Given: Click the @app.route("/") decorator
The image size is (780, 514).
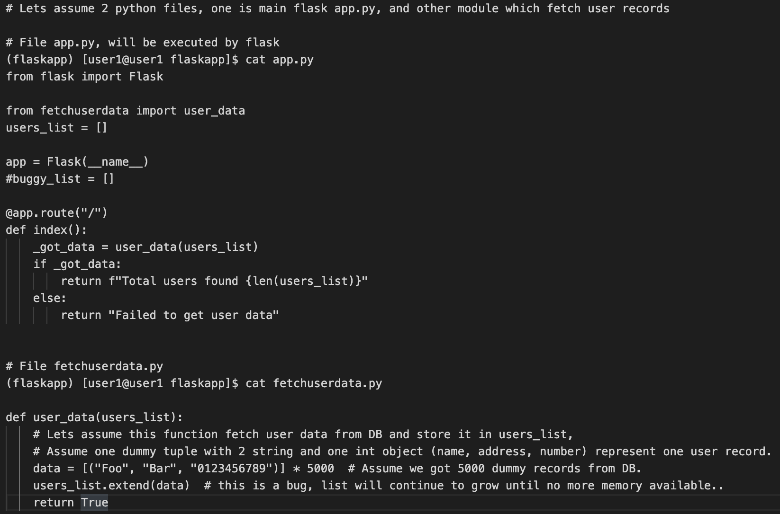Looking at the screenshot, I should (56, 213).
